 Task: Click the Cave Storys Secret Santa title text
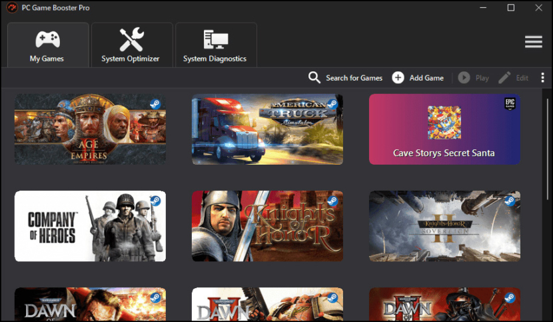tap(444, 153)
